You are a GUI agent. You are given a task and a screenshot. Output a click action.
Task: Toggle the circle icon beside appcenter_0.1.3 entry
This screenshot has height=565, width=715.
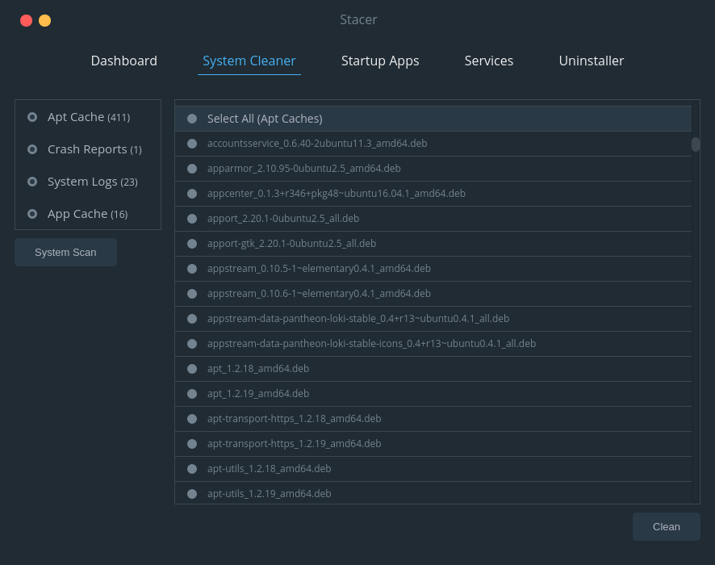(191, 193)
